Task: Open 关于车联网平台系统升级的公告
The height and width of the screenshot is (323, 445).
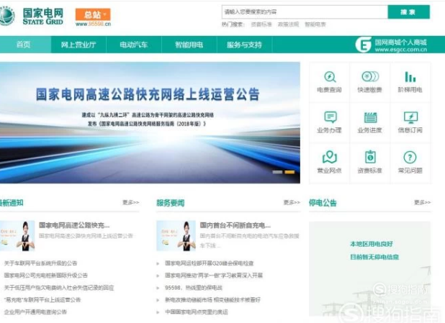Action: 40,263
